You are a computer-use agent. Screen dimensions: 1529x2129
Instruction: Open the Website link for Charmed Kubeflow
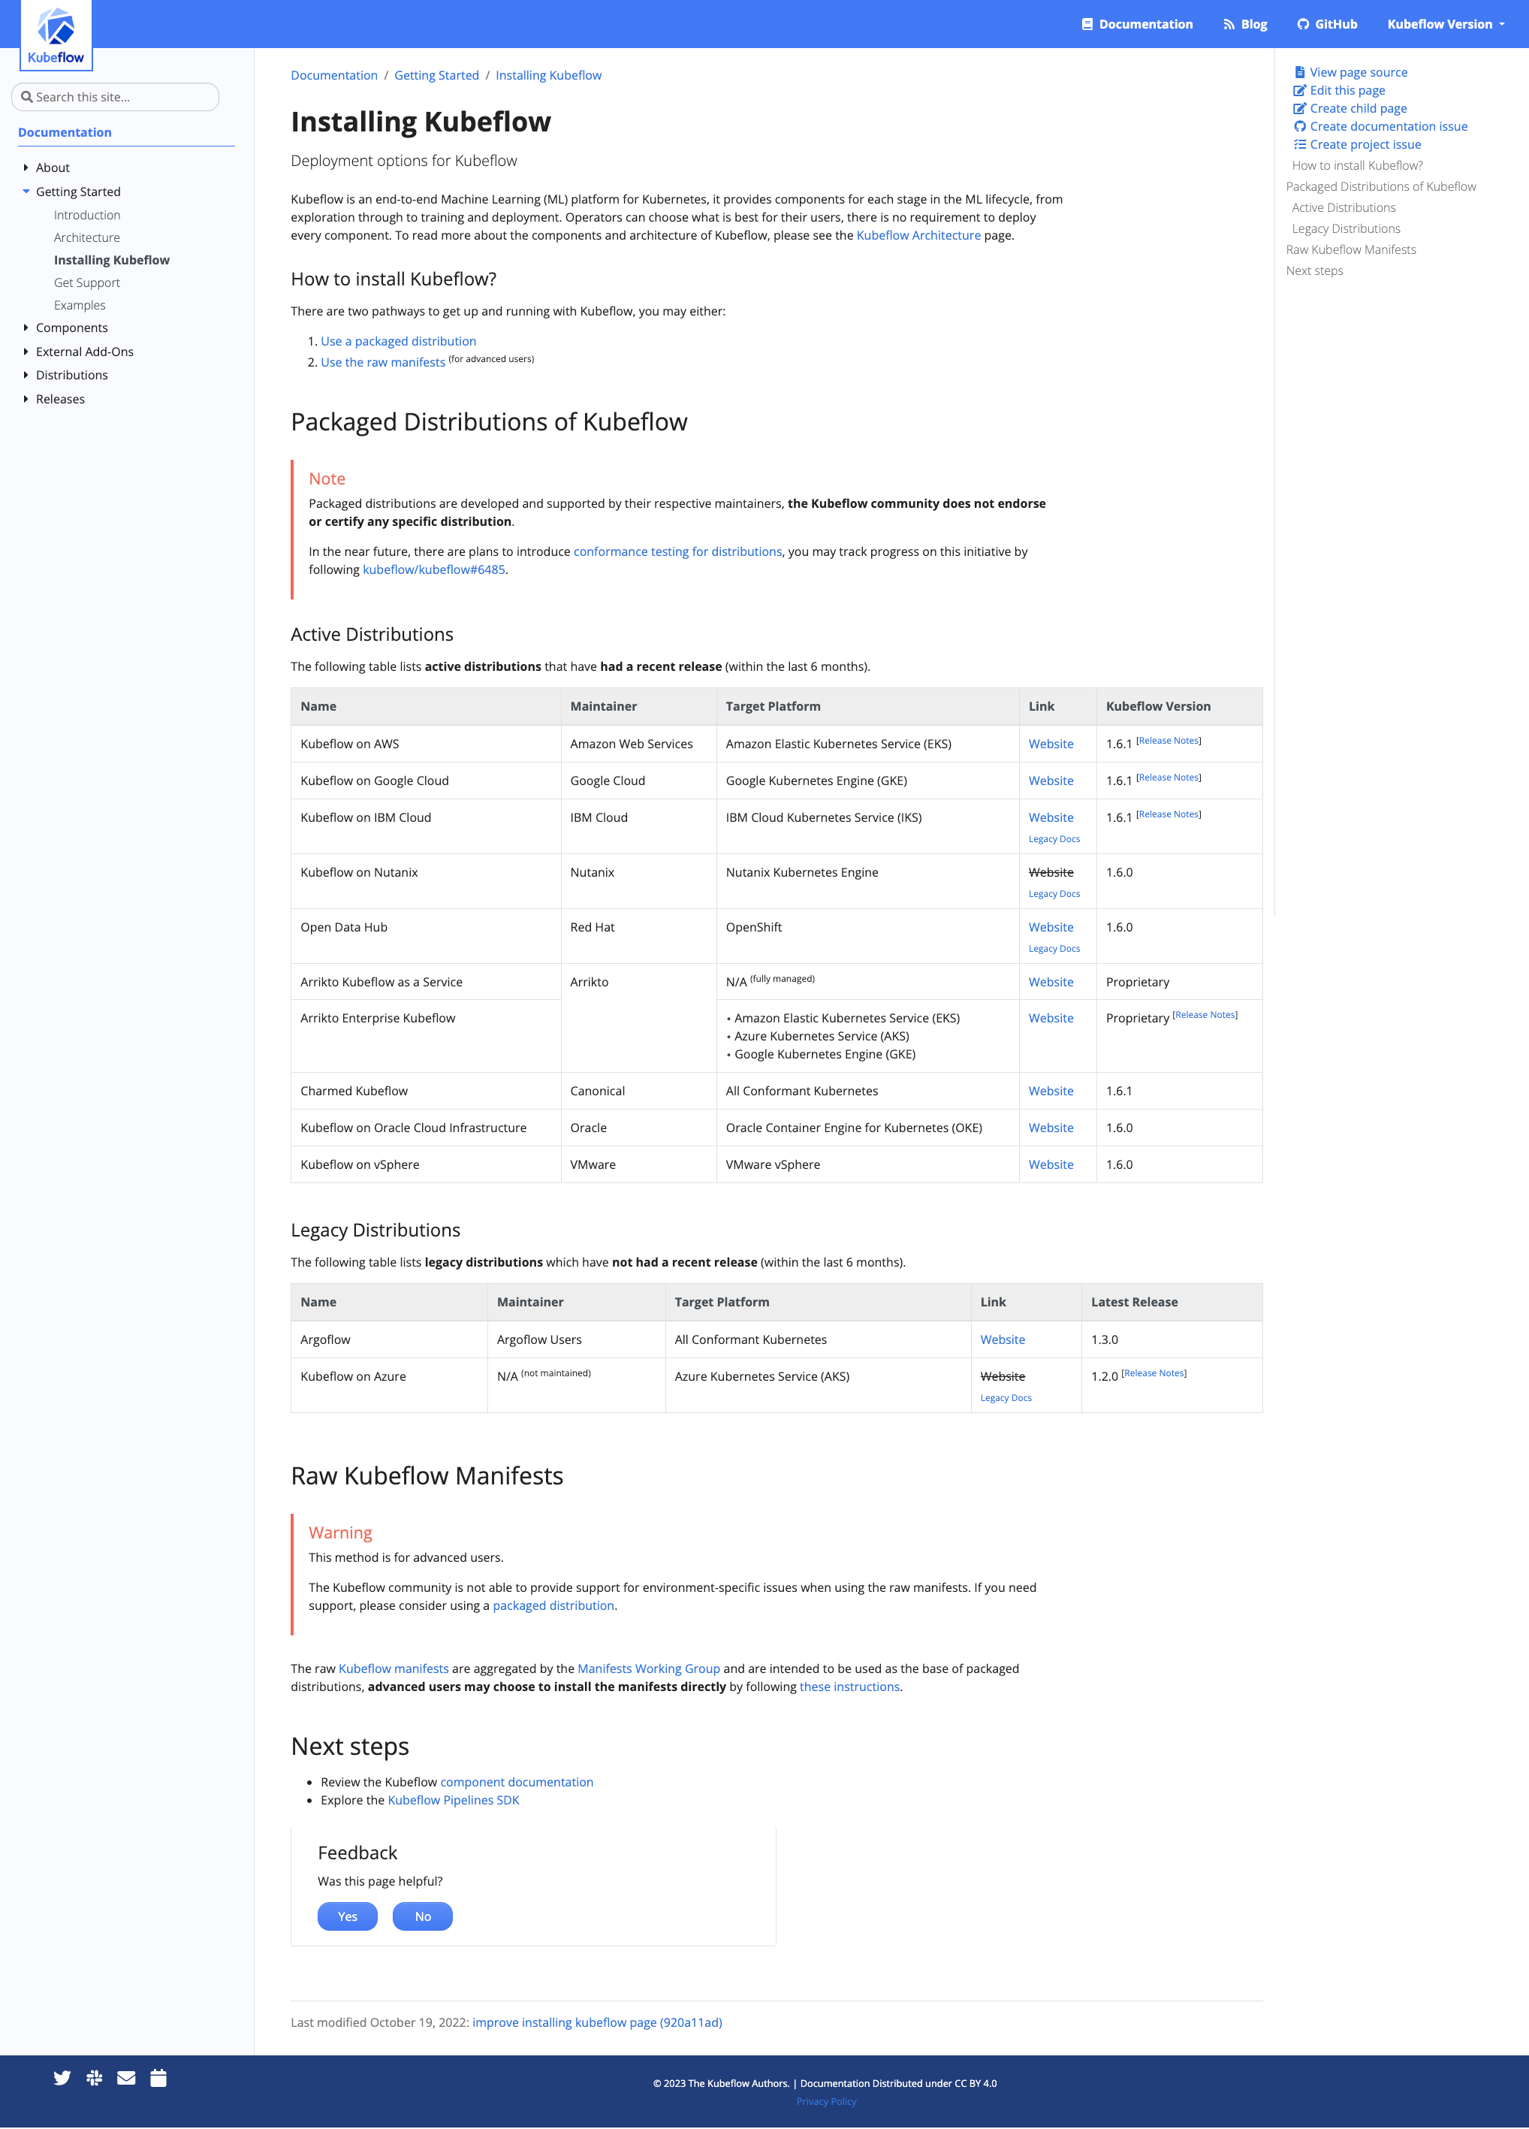click(x=1051, y=1090)
